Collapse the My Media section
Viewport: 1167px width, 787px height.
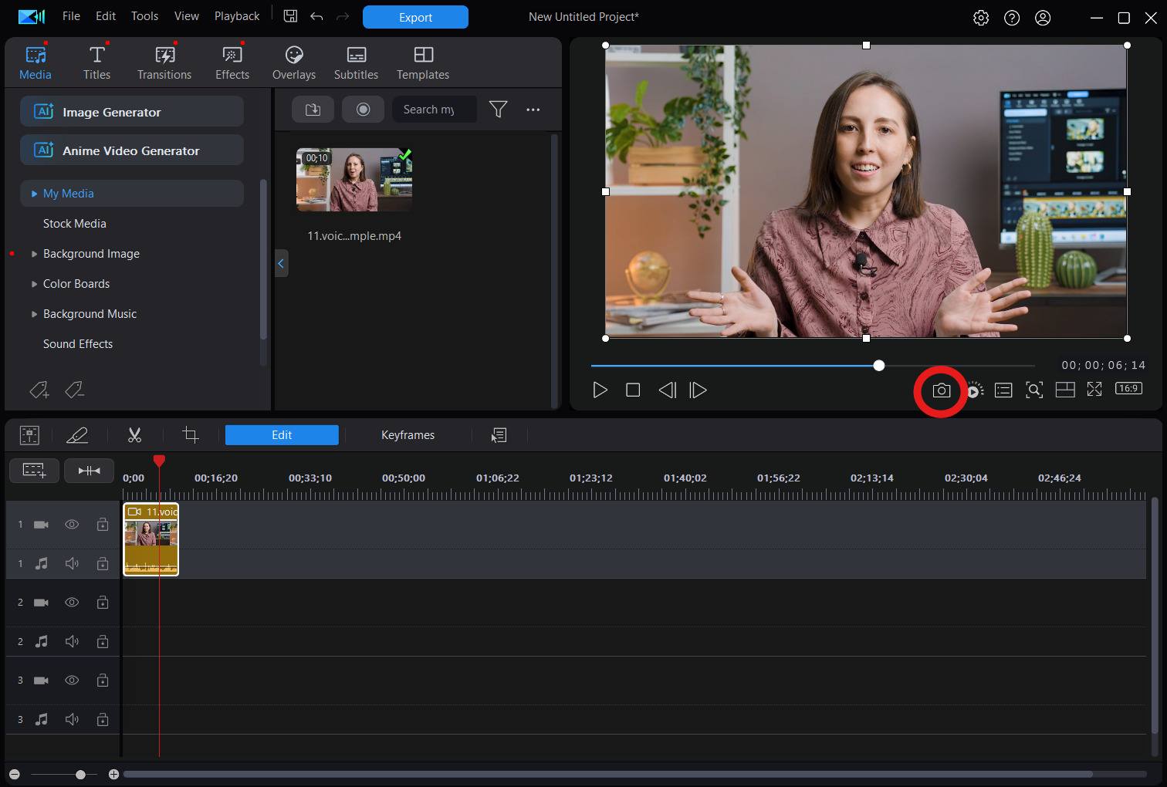[x=34, y=193]
